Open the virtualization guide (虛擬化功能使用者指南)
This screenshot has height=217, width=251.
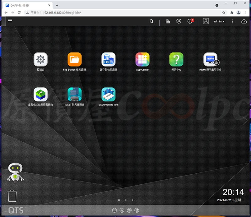pos(40,95)
